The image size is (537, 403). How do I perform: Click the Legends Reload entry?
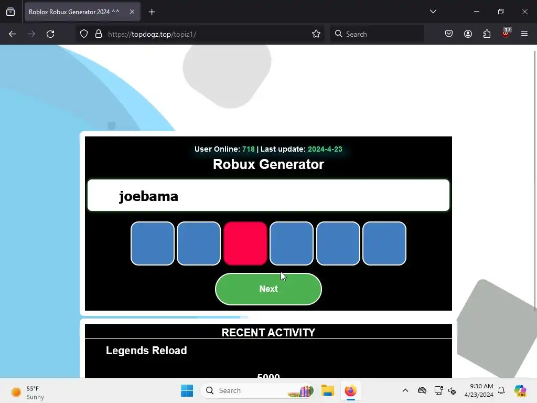coord(146,351)
